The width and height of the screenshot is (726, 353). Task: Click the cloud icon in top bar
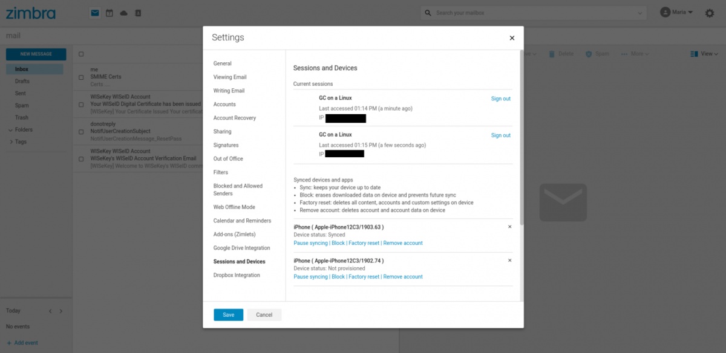coord(124,13)
